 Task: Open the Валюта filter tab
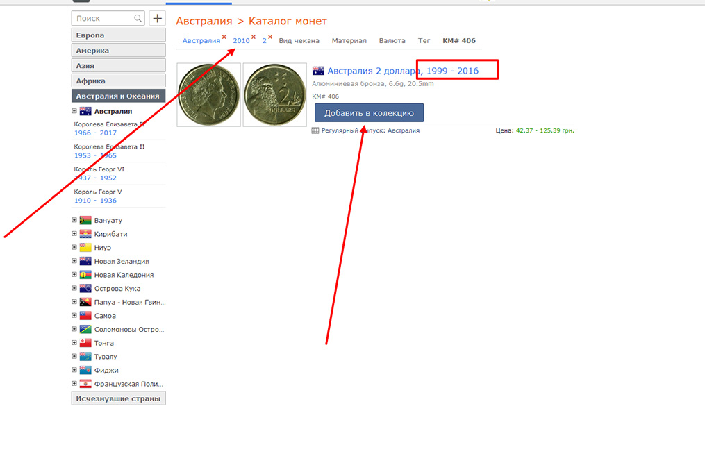(392, 41)
